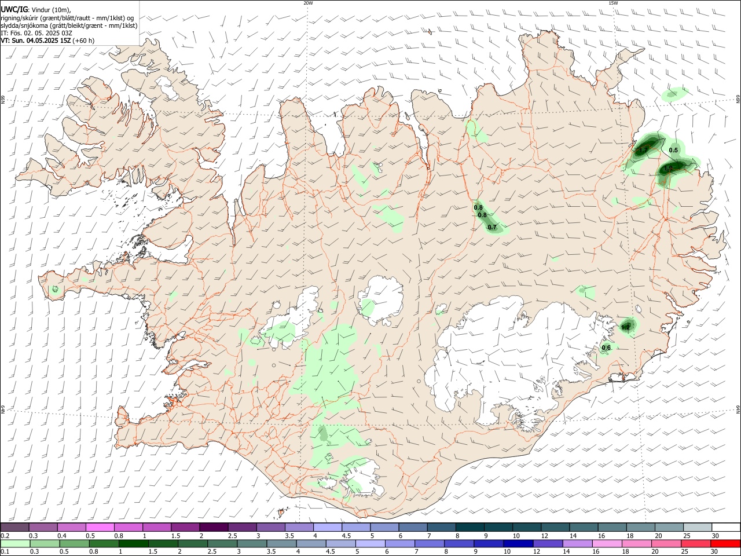Click the '1.2' precipitation value on the map

(625, 328)
